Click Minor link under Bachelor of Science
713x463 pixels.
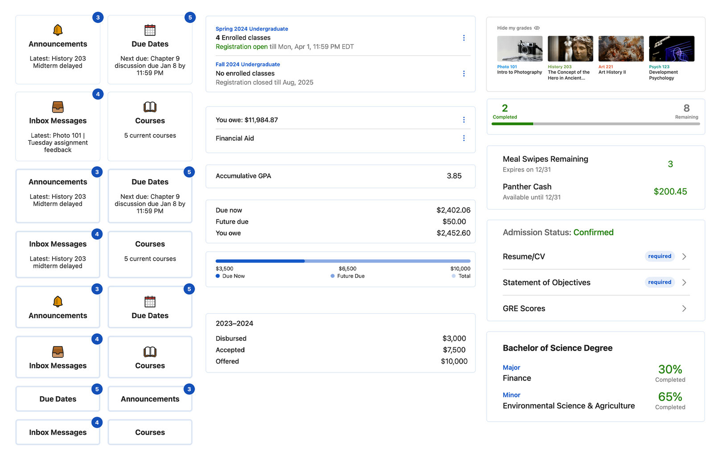(511, 395)
